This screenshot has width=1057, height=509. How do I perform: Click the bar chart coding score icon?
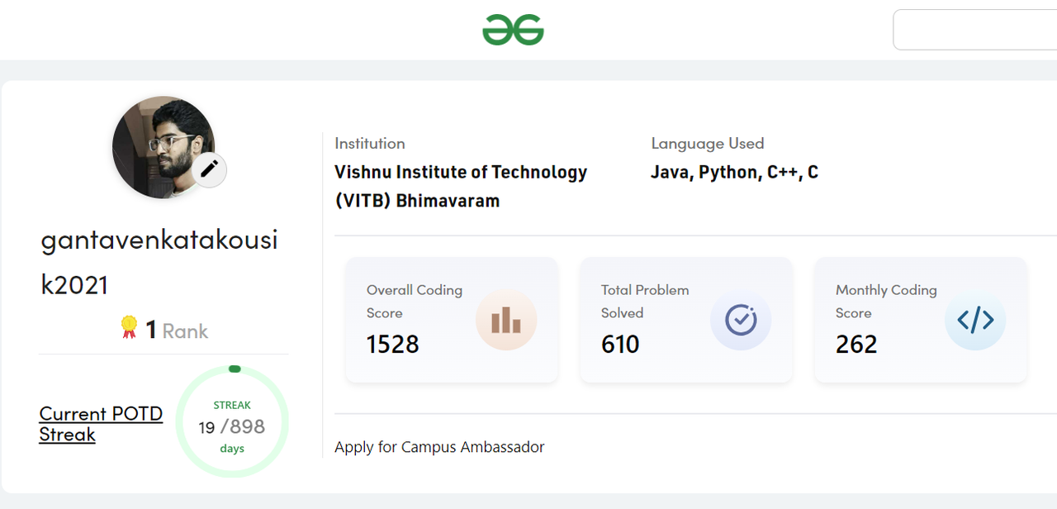tap(506, 320)
